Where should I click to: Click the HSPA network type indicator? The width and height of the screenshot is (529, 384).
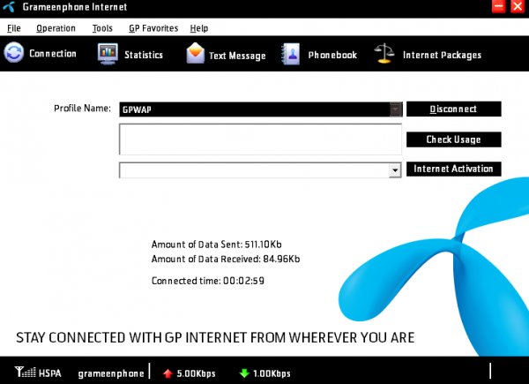point(50,373)
